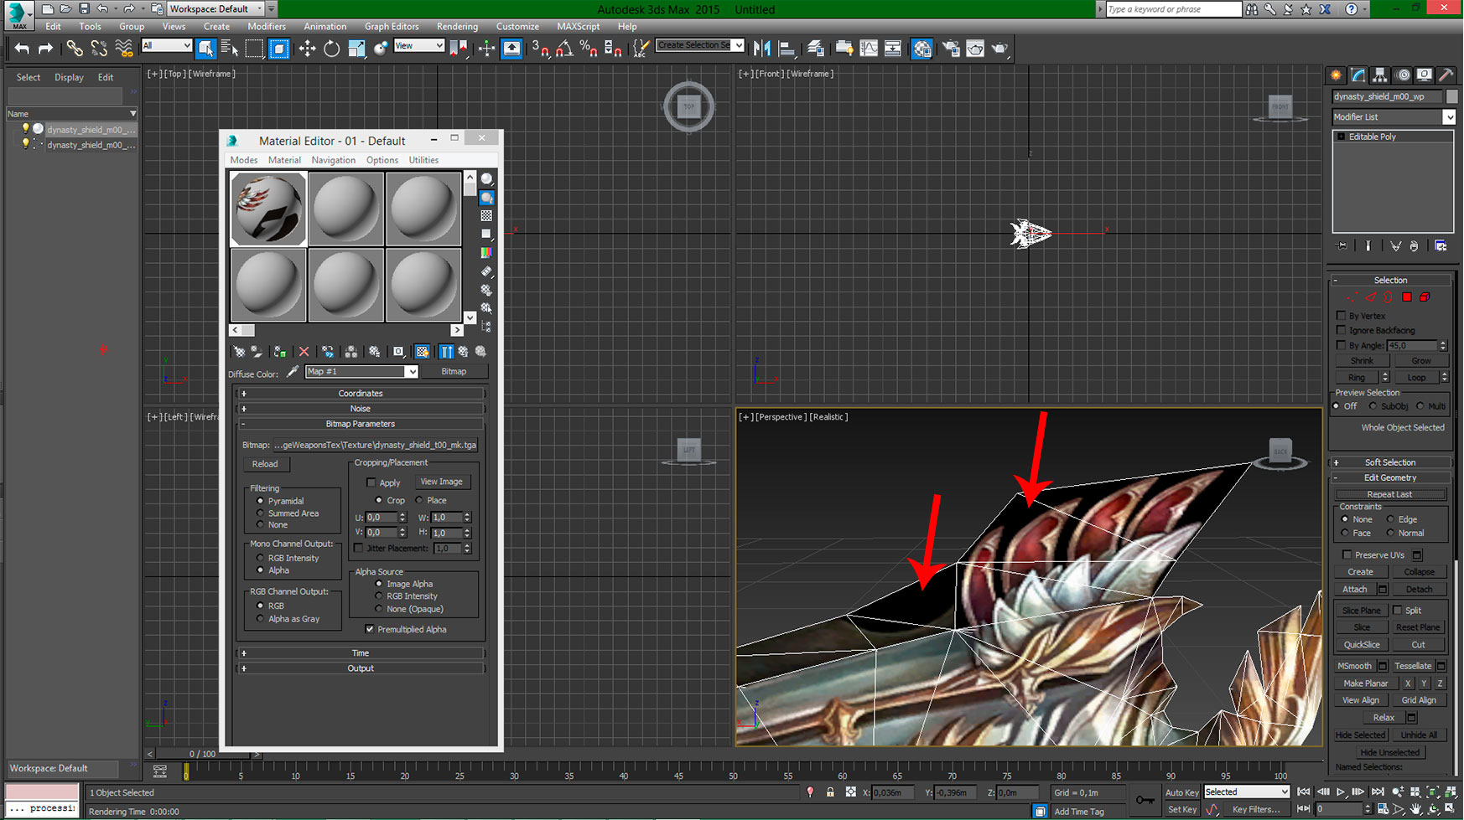
Task: Expand the Soft Selection rollout
Action: coord(1390,462)
